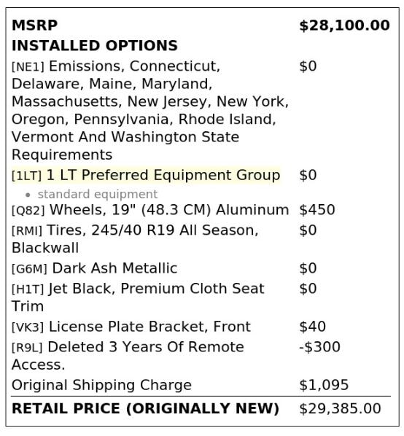Click the Jet Black Premium Cloth Seat Trim
The width and height of the screenshot is (404, 436).
point(138,297)
